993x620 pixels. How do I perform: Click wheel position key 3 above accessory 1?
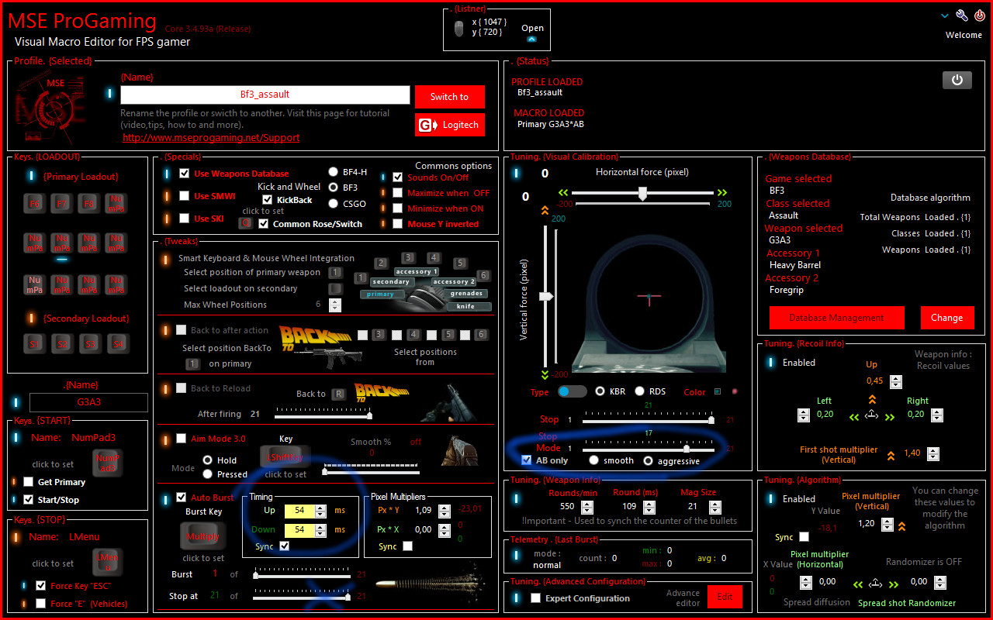coord(408,258)
